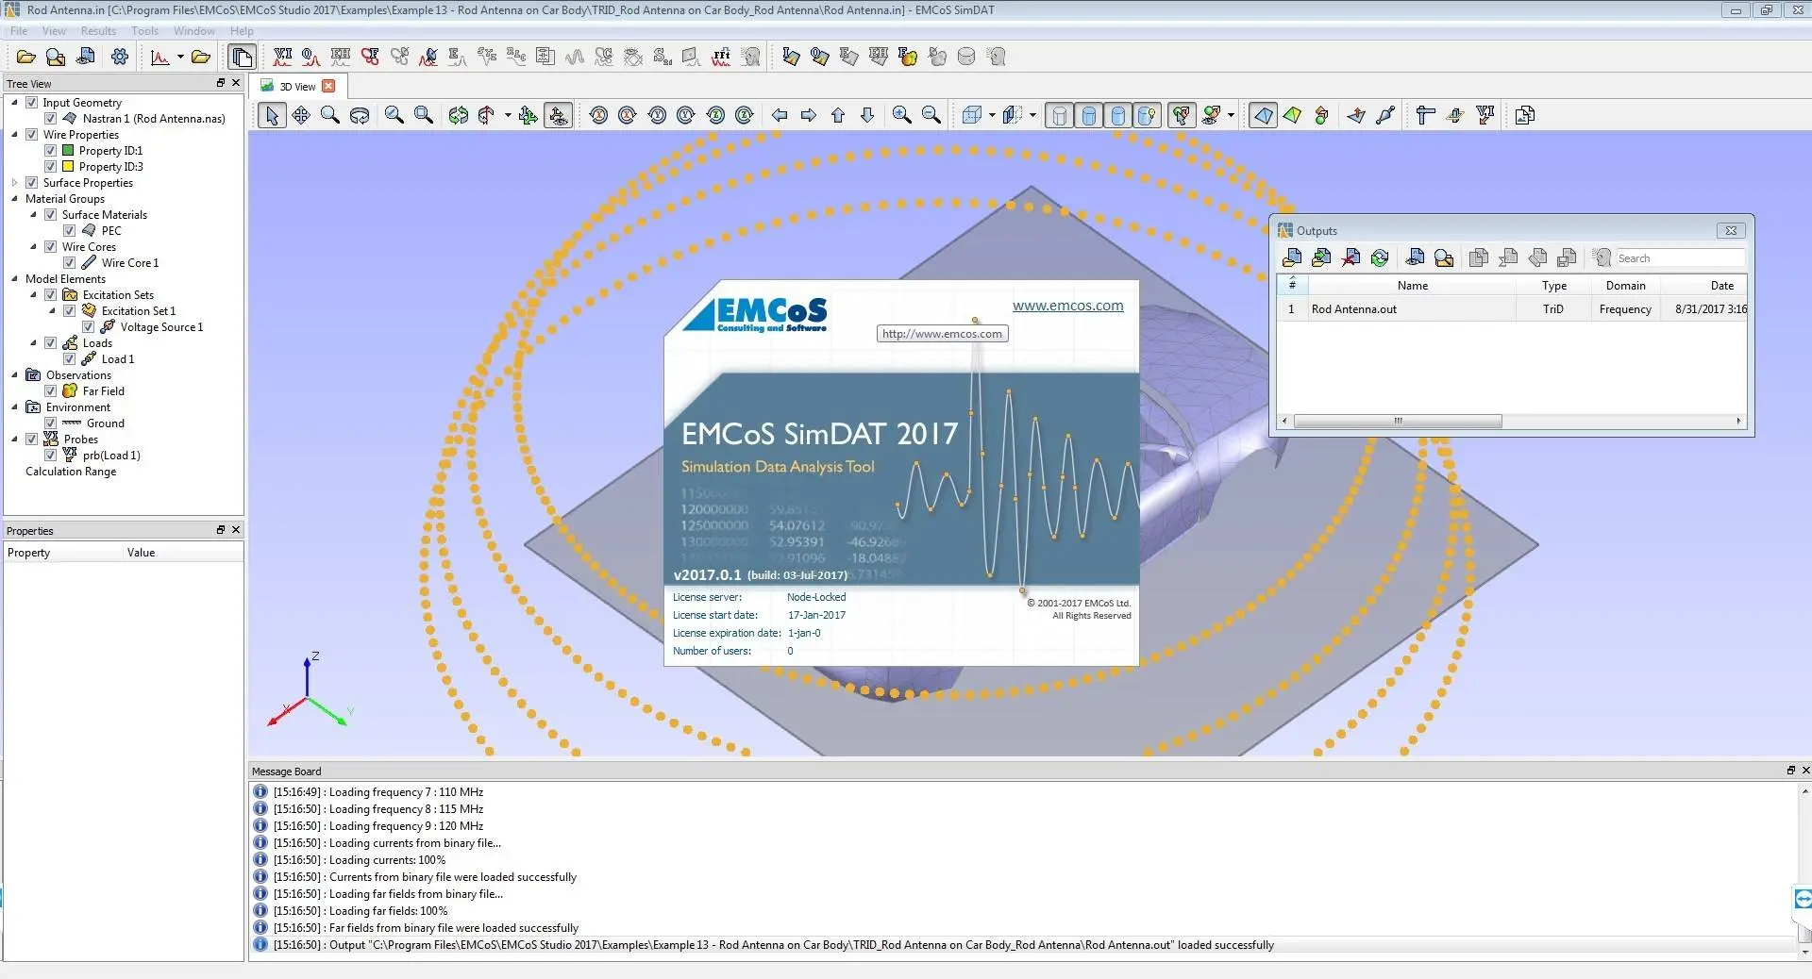Toggle Surface Properties checkbox
1812x979 pixels.
(x=32, y=182)
